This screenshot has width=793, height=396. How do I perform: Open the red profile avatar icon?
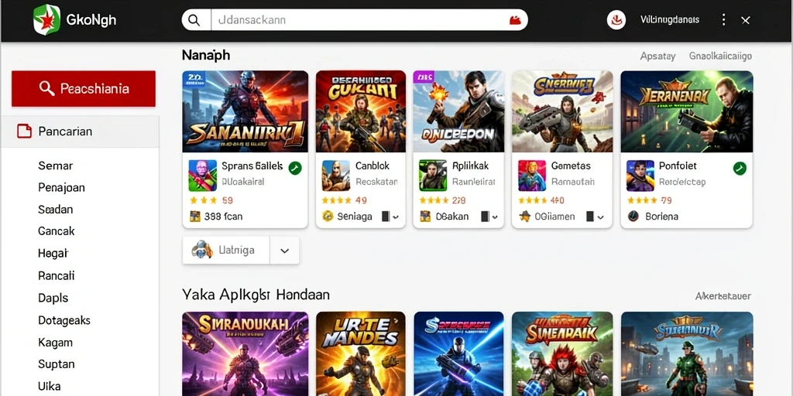pyautogui.click(x=616, y=20)
